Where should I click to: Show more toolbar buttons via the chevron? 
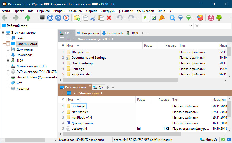pos(230,18)
